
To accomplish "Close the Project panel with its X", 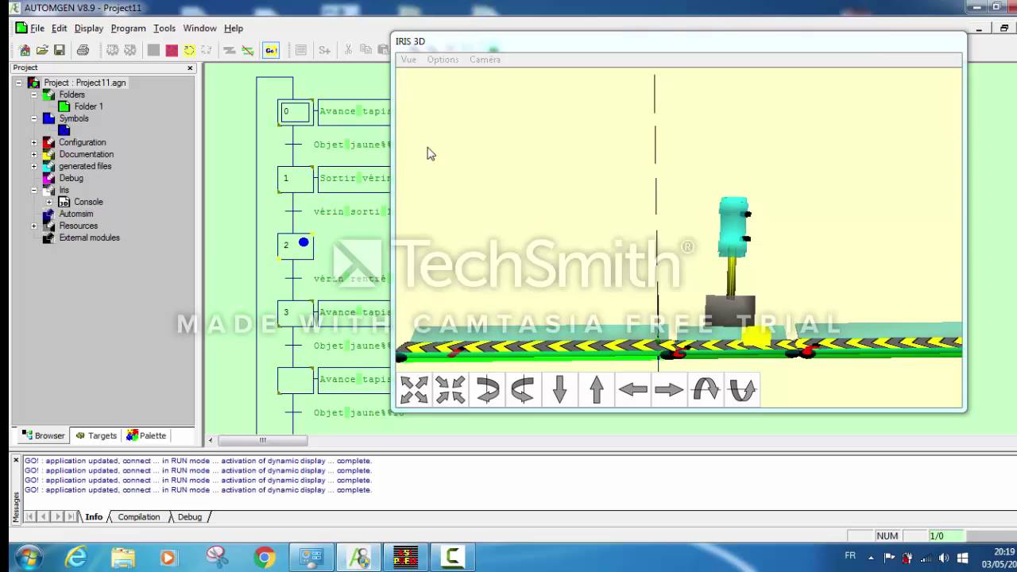I will 190,68.
